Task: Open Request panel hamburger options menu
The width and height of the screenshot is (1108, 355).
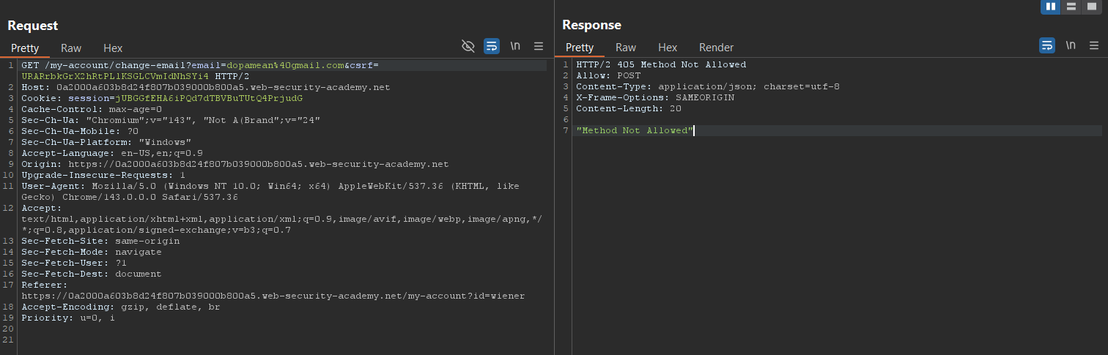Action: tap(539, 46)
